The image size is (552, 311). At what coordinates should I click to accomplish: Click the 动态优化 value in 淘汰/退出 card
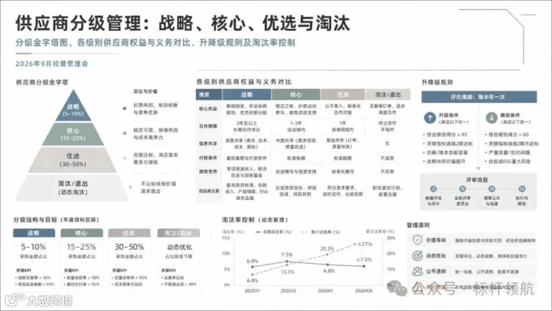click(179, 247)
